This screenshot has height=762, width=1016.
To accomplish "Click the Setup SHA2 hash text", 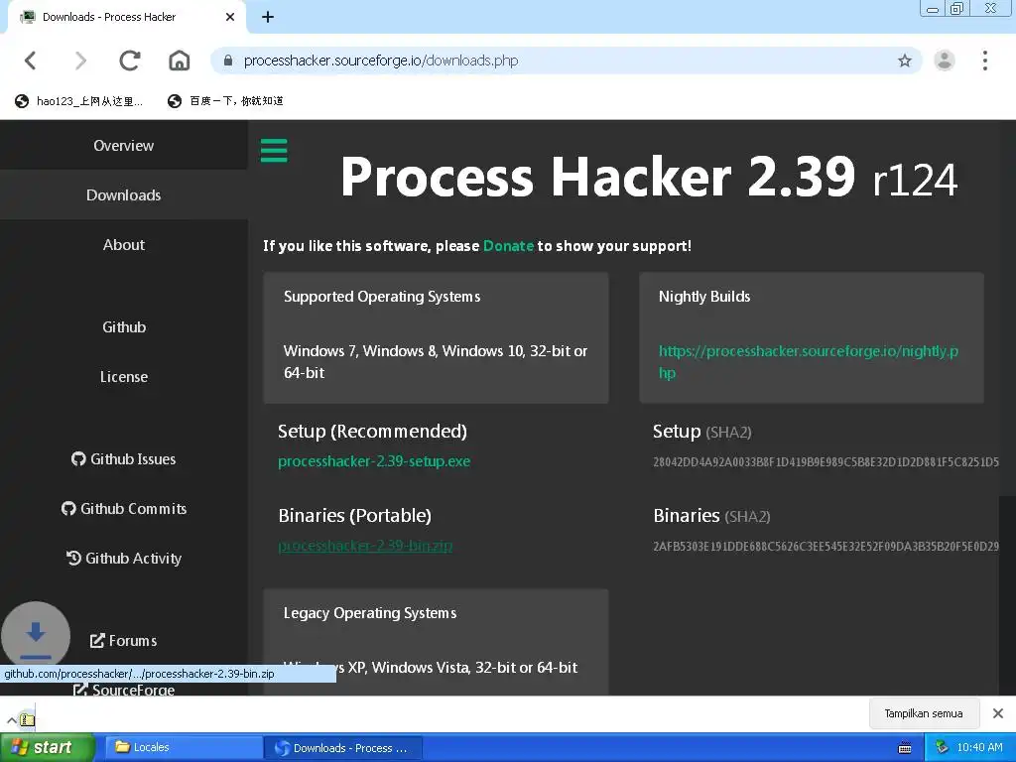I will [x=826, y=462].
